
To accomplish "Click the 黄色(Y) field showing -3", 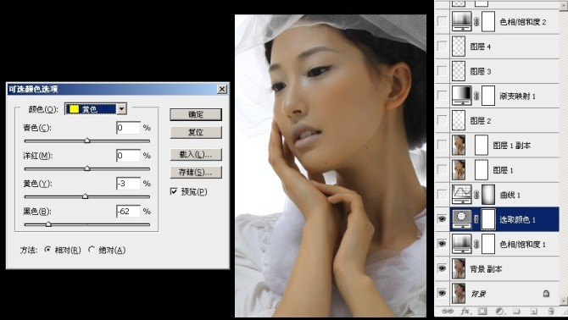I will [128, 184].
